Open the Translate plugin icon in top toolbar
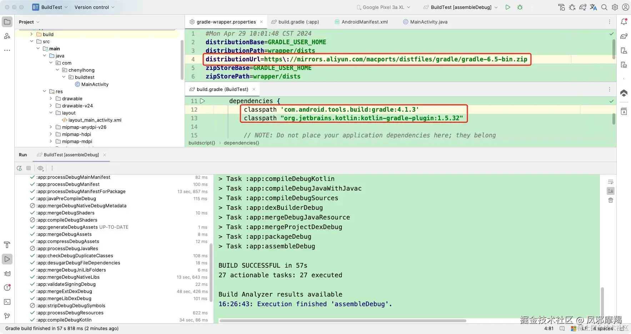This screenshot has width=631, height=334. tap(594, 7)
